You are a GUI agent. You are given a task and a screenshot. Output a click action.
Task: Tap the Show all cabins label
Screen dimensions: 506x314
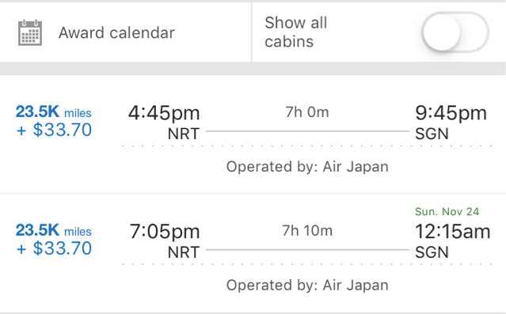(296, 32)
